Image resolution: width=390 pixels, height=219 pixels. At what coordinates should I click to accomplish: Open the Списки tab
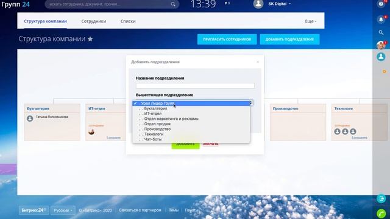point(128,21)
